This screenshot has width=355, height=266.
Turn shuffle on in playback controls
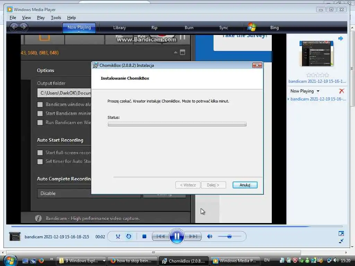(x=118, y=237)
